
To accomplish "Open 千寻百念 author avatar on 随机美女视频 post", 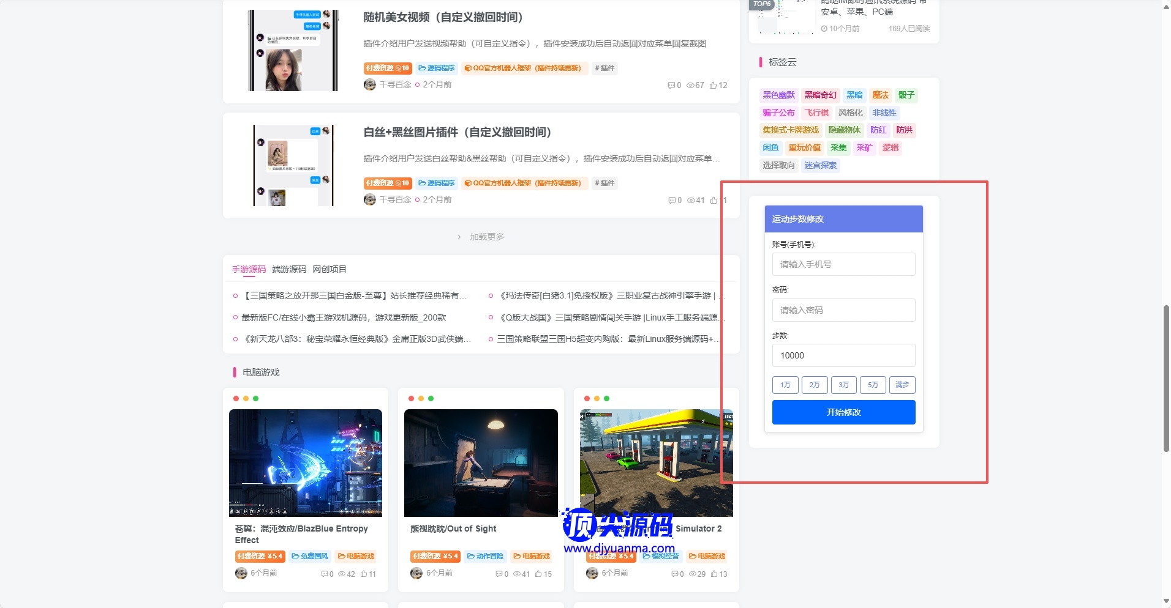I will click(x=370, y=85).
